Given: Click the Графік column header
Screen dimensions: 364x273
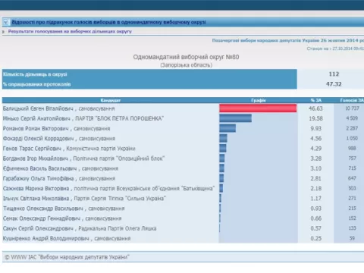Looking at the screenshot, I should click(258, 100).
